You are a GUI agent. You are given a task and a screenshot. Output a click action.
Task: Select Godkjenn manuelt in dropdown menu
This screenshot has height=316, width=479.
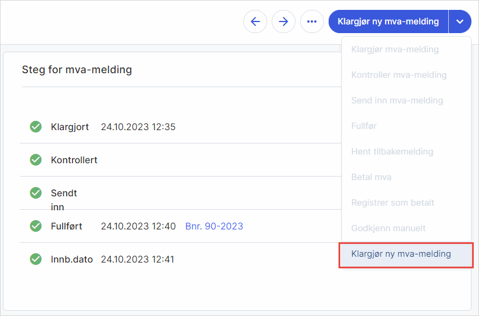(388, 228)
